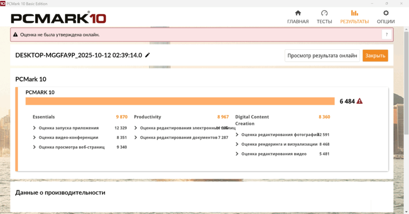Expand Оценка запуска приложения row
Image resolution: width=409 pixels, height=214 pixels.
[34, 128]
